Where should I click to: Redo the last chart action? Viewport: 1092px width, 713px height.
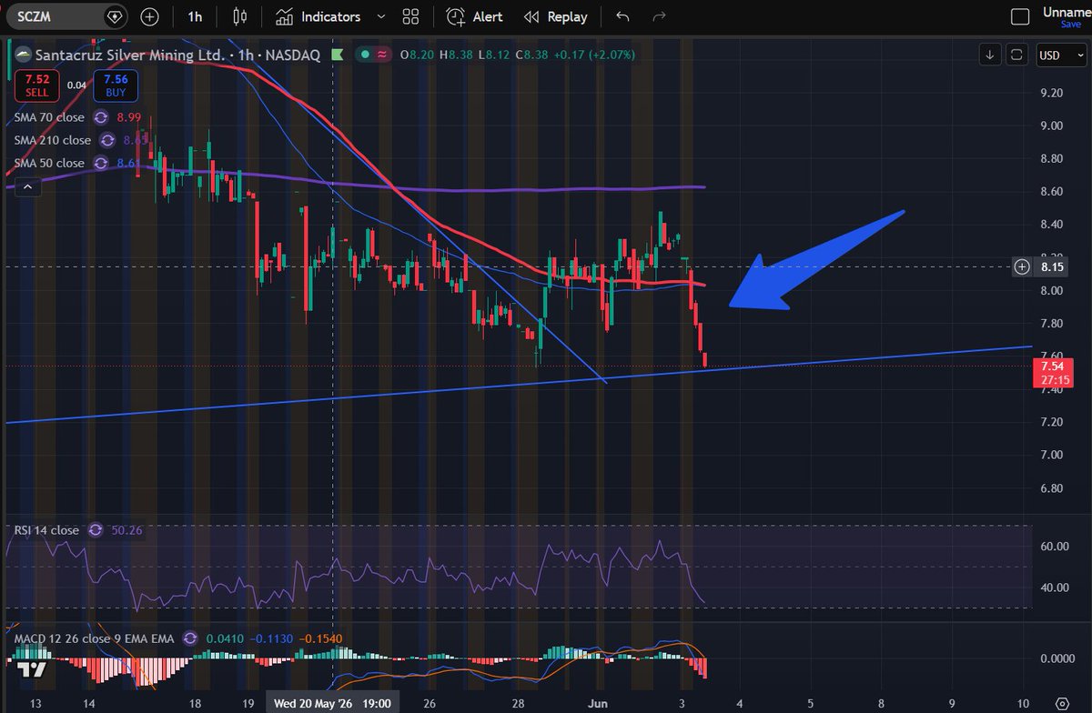point(660,16)
